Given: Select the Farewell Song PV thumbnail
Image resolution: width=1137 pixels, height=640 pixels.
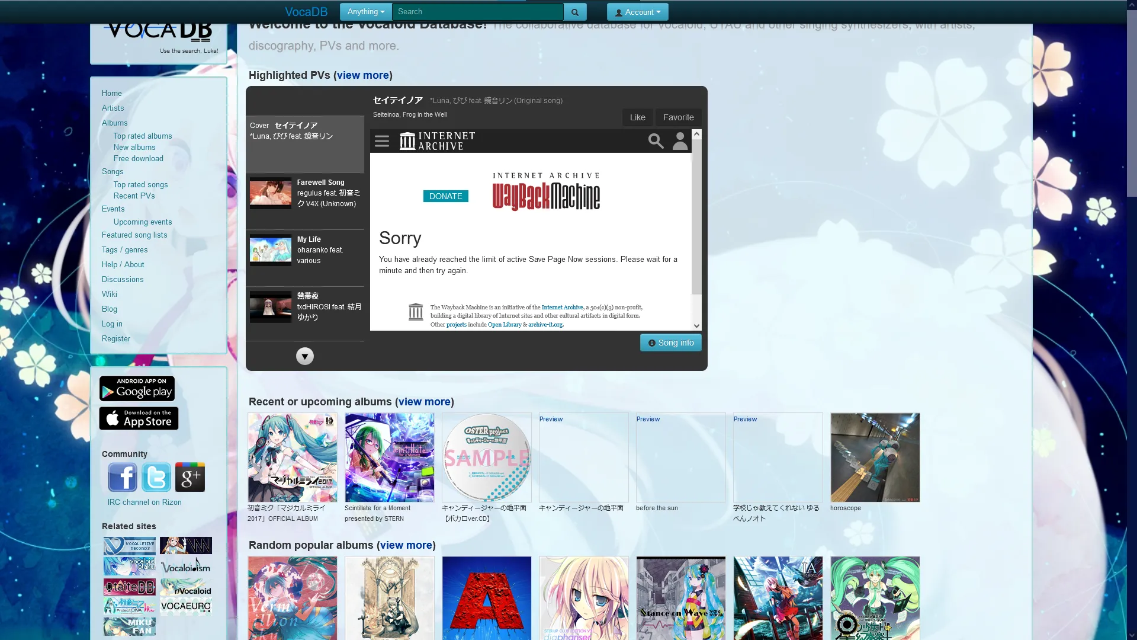Looking at the screenshot, I should [x=271, y=193].
